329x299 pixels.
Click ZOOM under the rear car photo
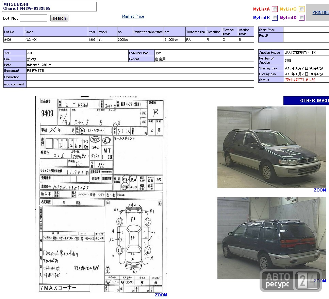[x=320, y=281]
